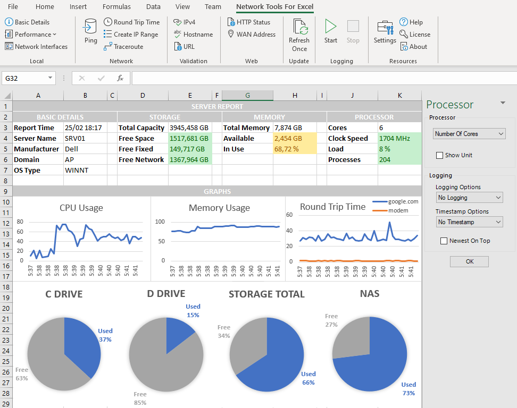This screenshot has height=408, width=517.
Task: Open the Processor pane options arrow
Action: tap(503, 103)
